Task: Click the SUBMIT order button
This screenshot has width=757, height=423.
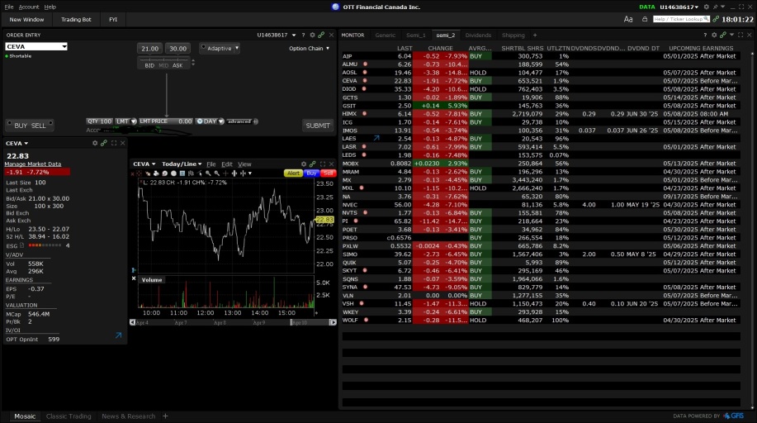Action: [x=318, y=126]
